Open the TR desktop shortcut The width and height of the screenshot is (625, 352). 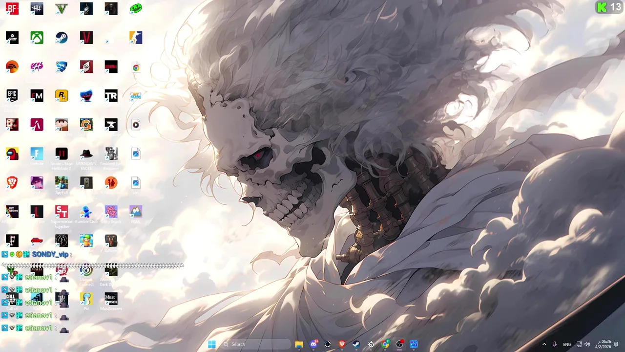(111, 95)
